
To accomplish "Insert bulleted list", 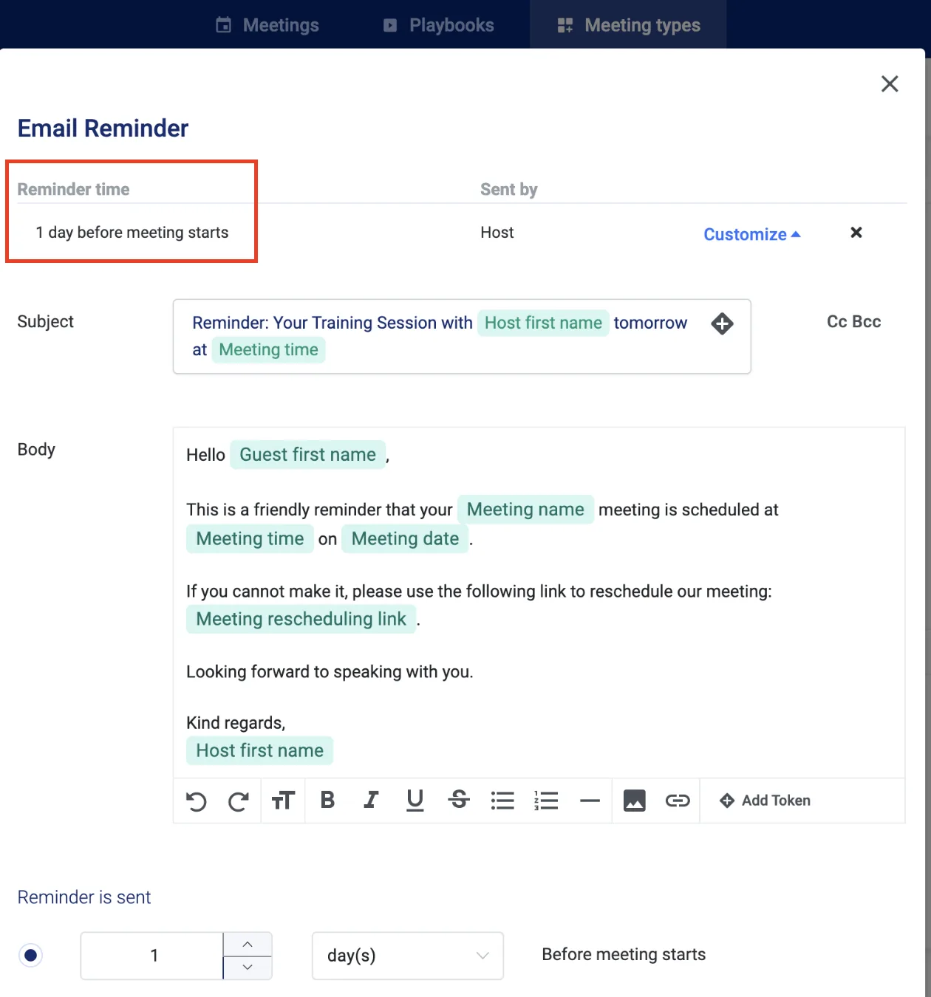I will point(502,801).
